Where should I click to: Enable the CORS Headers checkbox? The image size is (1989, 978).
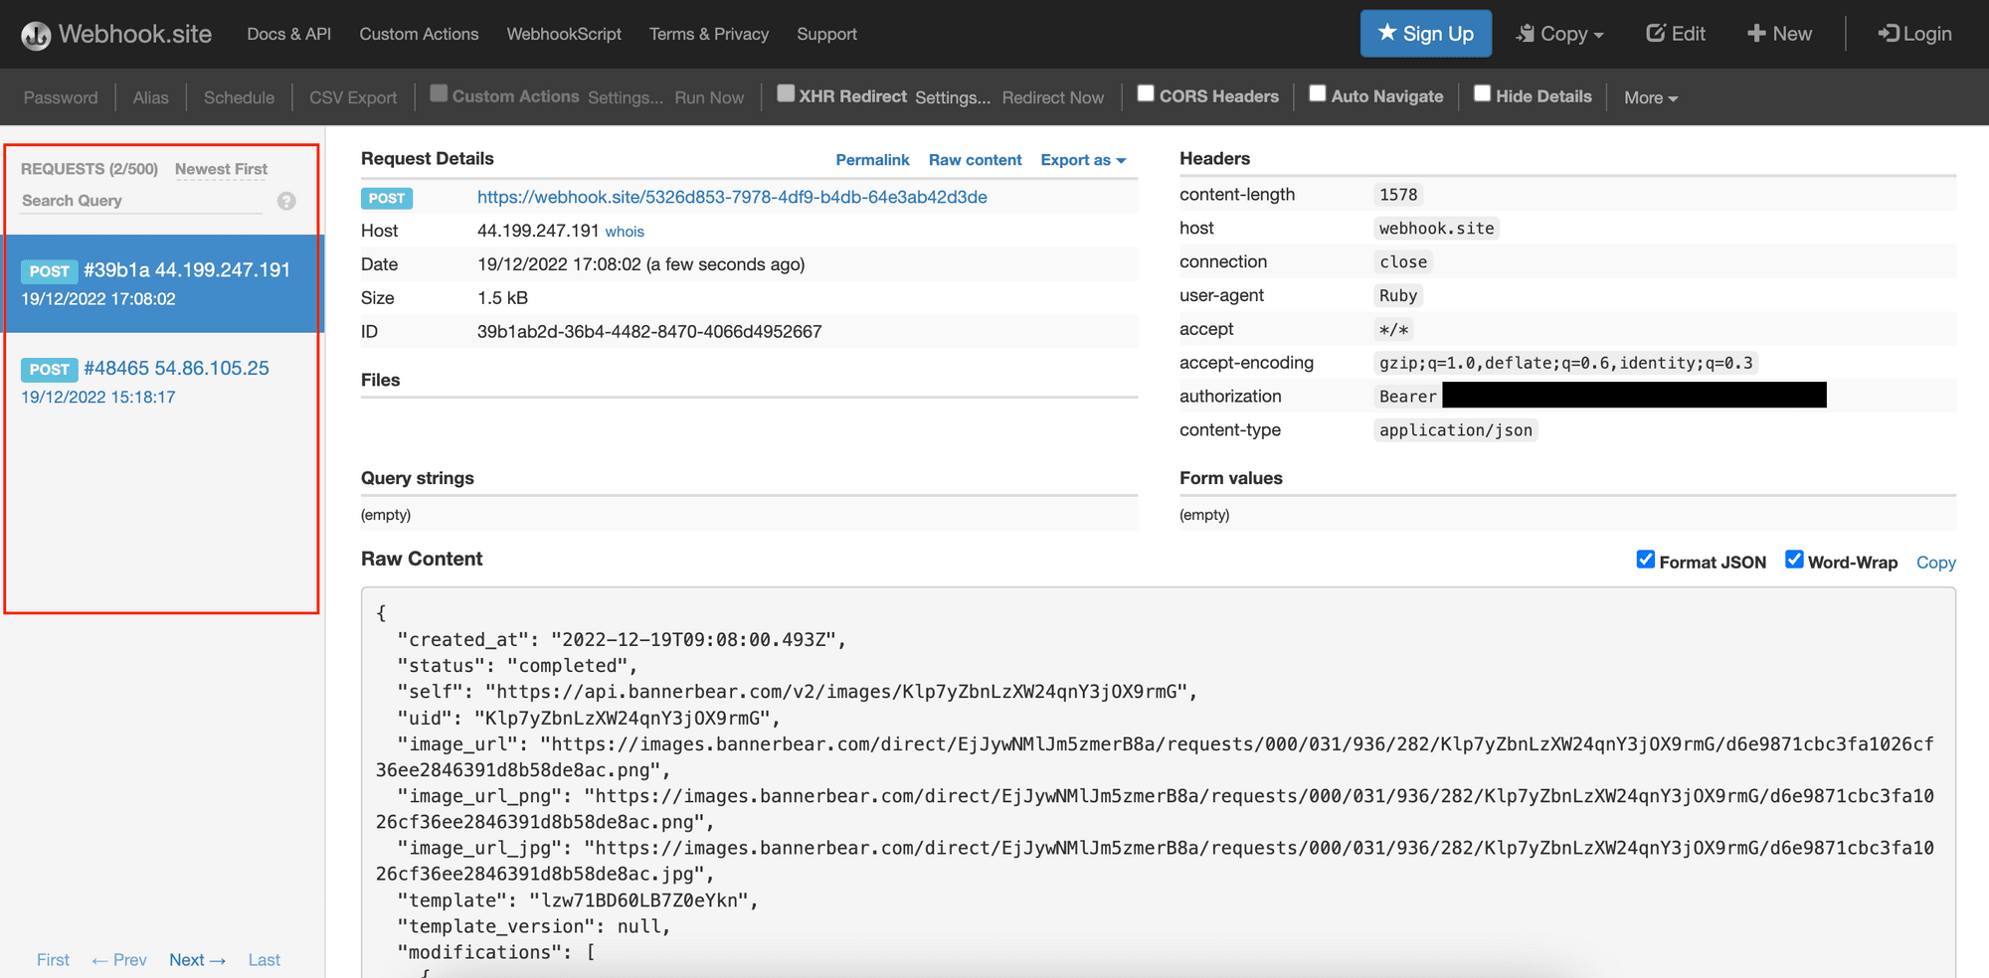tap(1146, 93)
